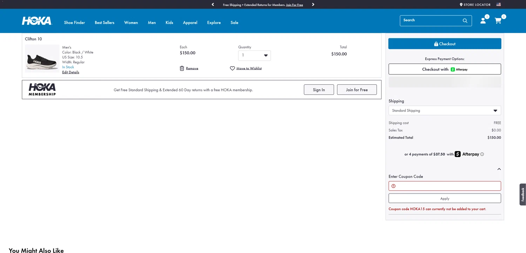The width and height of the screenshot is (526, 253).
Task: Click the You Might Also Like heading
Action: (x=36, y=250)
